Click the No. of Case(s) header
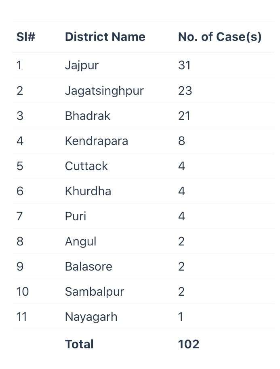The image size is (280, 369). pyautogui.click(x=219, y=37)
